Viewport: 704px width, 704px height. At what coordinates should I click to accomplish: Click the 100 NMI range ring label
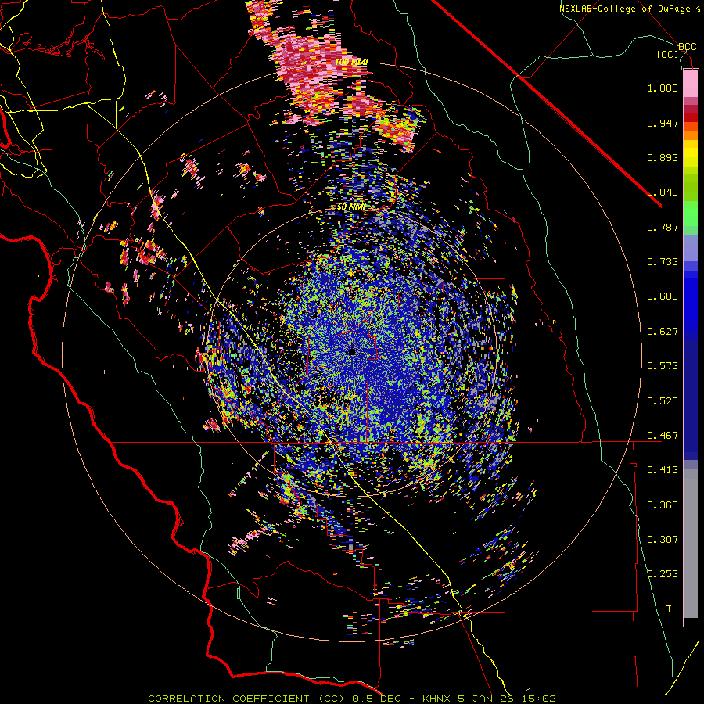[x=351, y=62]
